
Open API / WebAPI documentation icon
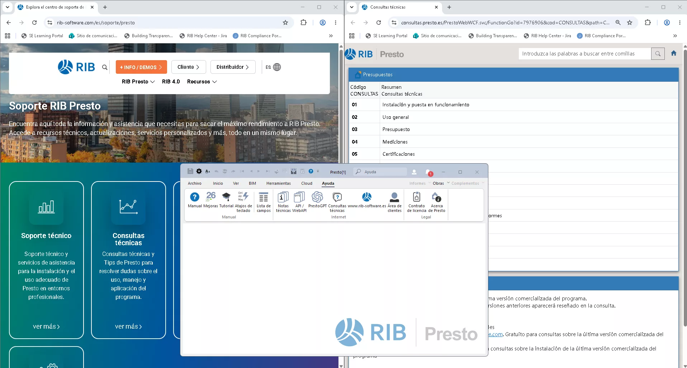(299, 202)
